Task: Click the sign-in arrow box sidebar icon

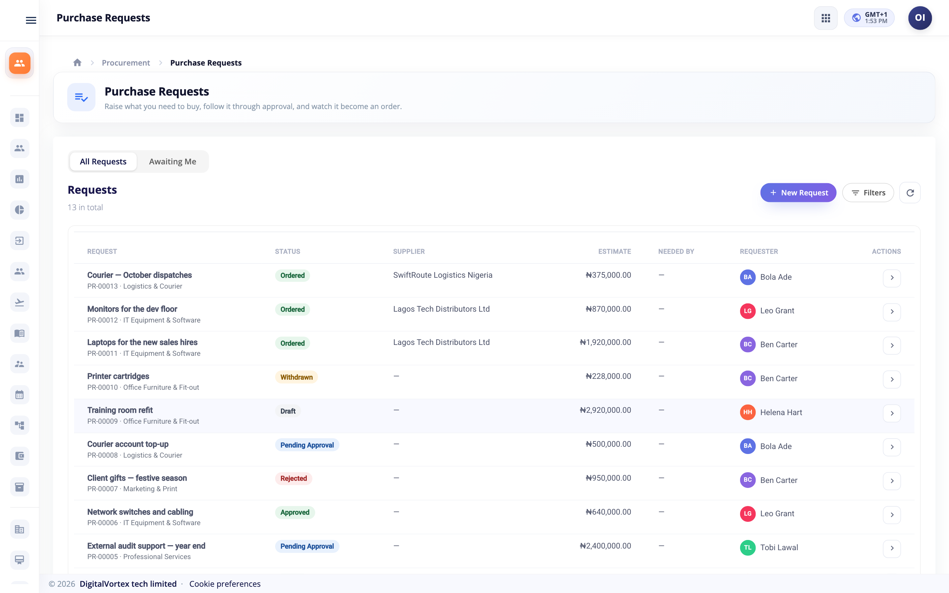Action: 20,240
